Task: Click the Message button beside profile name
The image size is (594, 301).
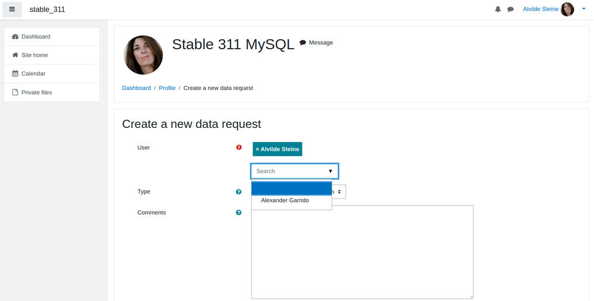Action: (317, 43)
